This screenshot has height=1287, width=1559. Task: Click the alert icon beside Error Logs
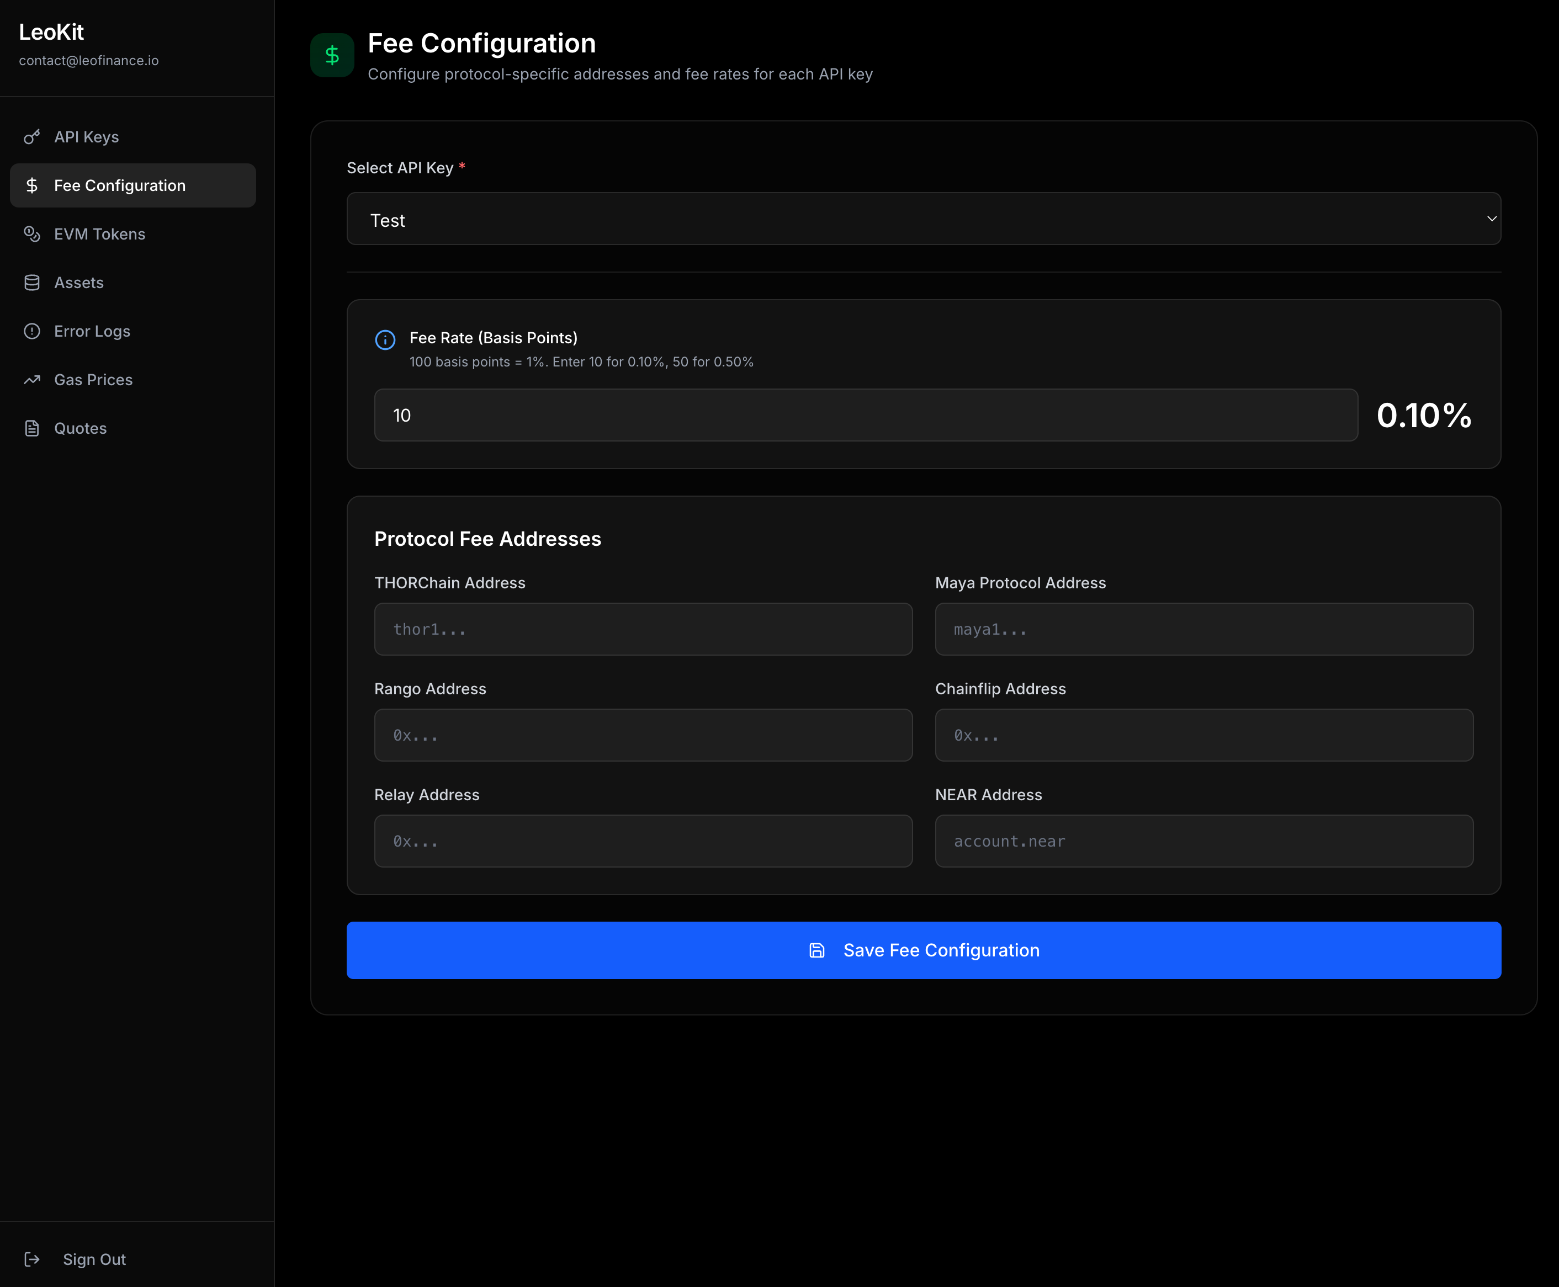pos(32,331)
